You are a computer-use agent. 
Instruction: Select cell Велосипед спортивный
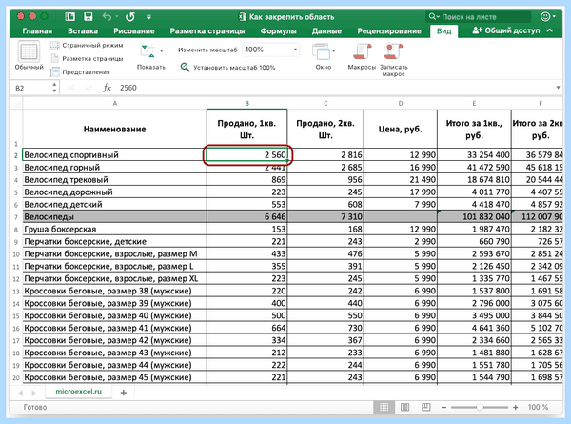tap(115, 155)
